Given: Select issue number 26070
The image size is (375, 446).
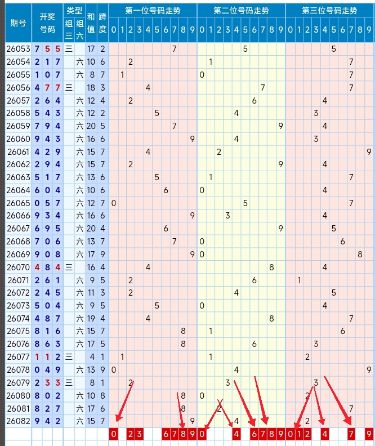Looking at the screenshot, I should (18, 267).
